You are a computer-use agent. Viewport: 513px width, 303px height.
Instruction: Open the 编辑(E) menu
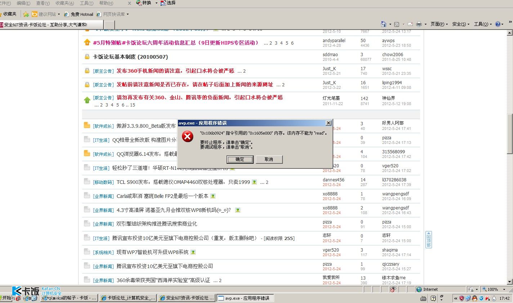[x=23, y=3]
